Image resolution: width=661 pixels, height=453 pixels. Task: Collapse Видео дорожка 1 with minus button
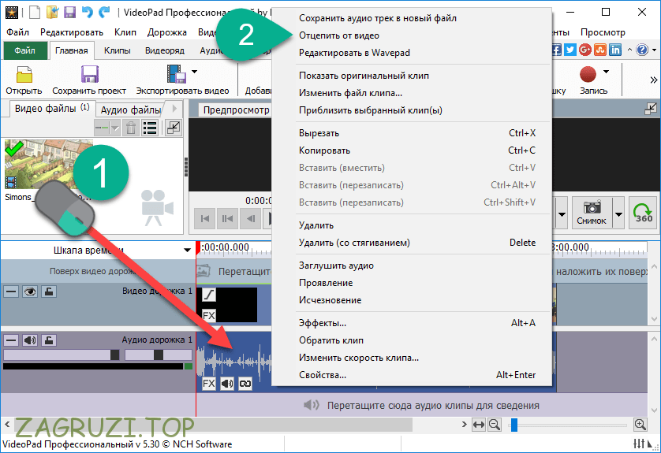[11, 291]
